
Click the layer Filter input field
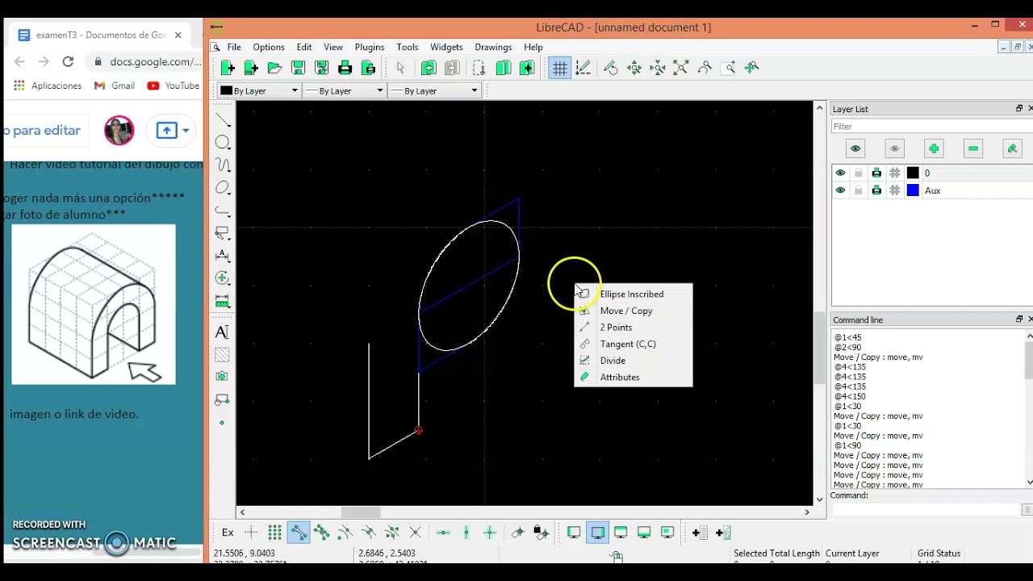click(x=931, y=127)
